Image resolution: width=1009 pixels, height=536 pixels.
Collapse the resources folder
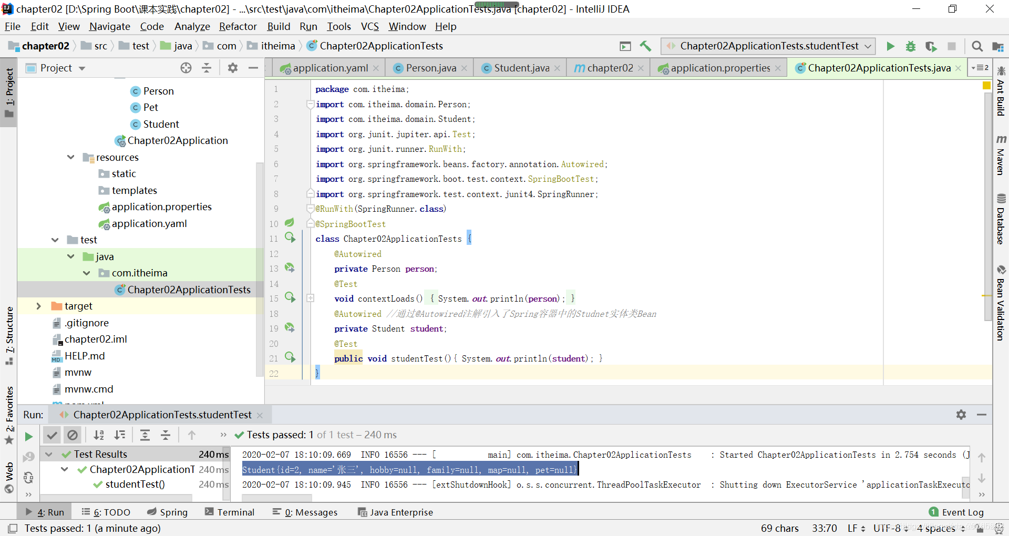[x=71, y=157]
